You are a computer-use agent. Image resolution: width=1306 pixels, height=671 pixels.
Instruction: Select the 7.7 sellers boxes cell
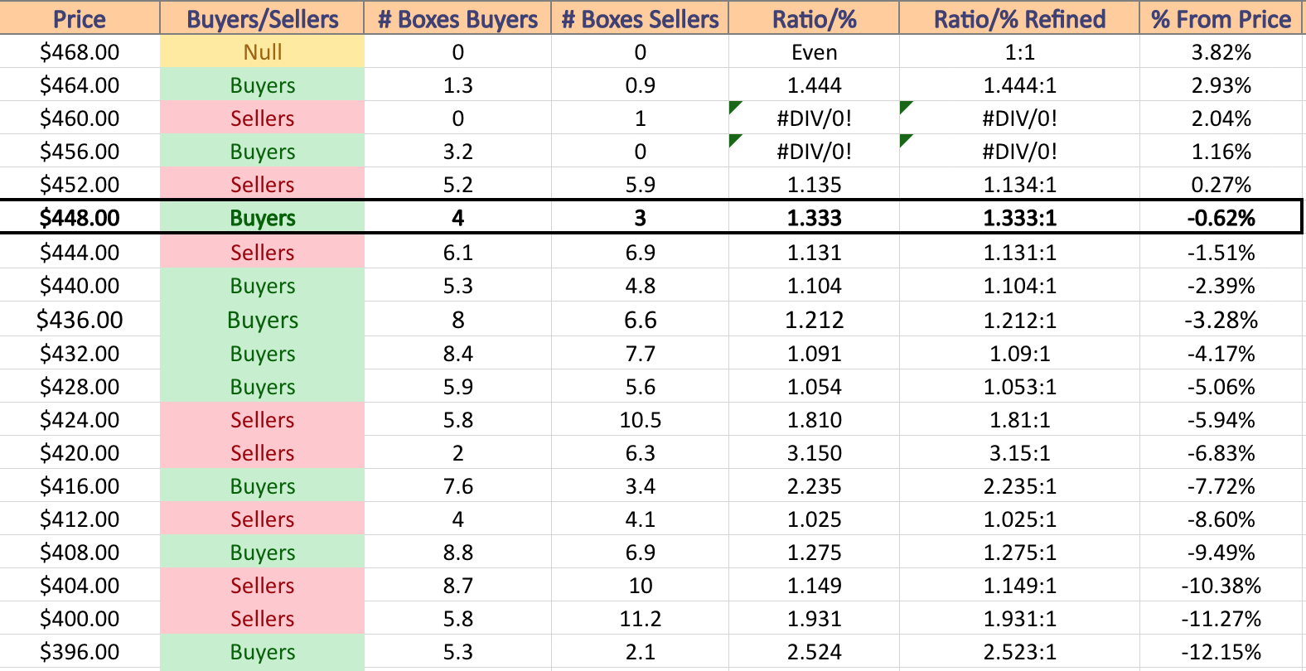point(640,354)
